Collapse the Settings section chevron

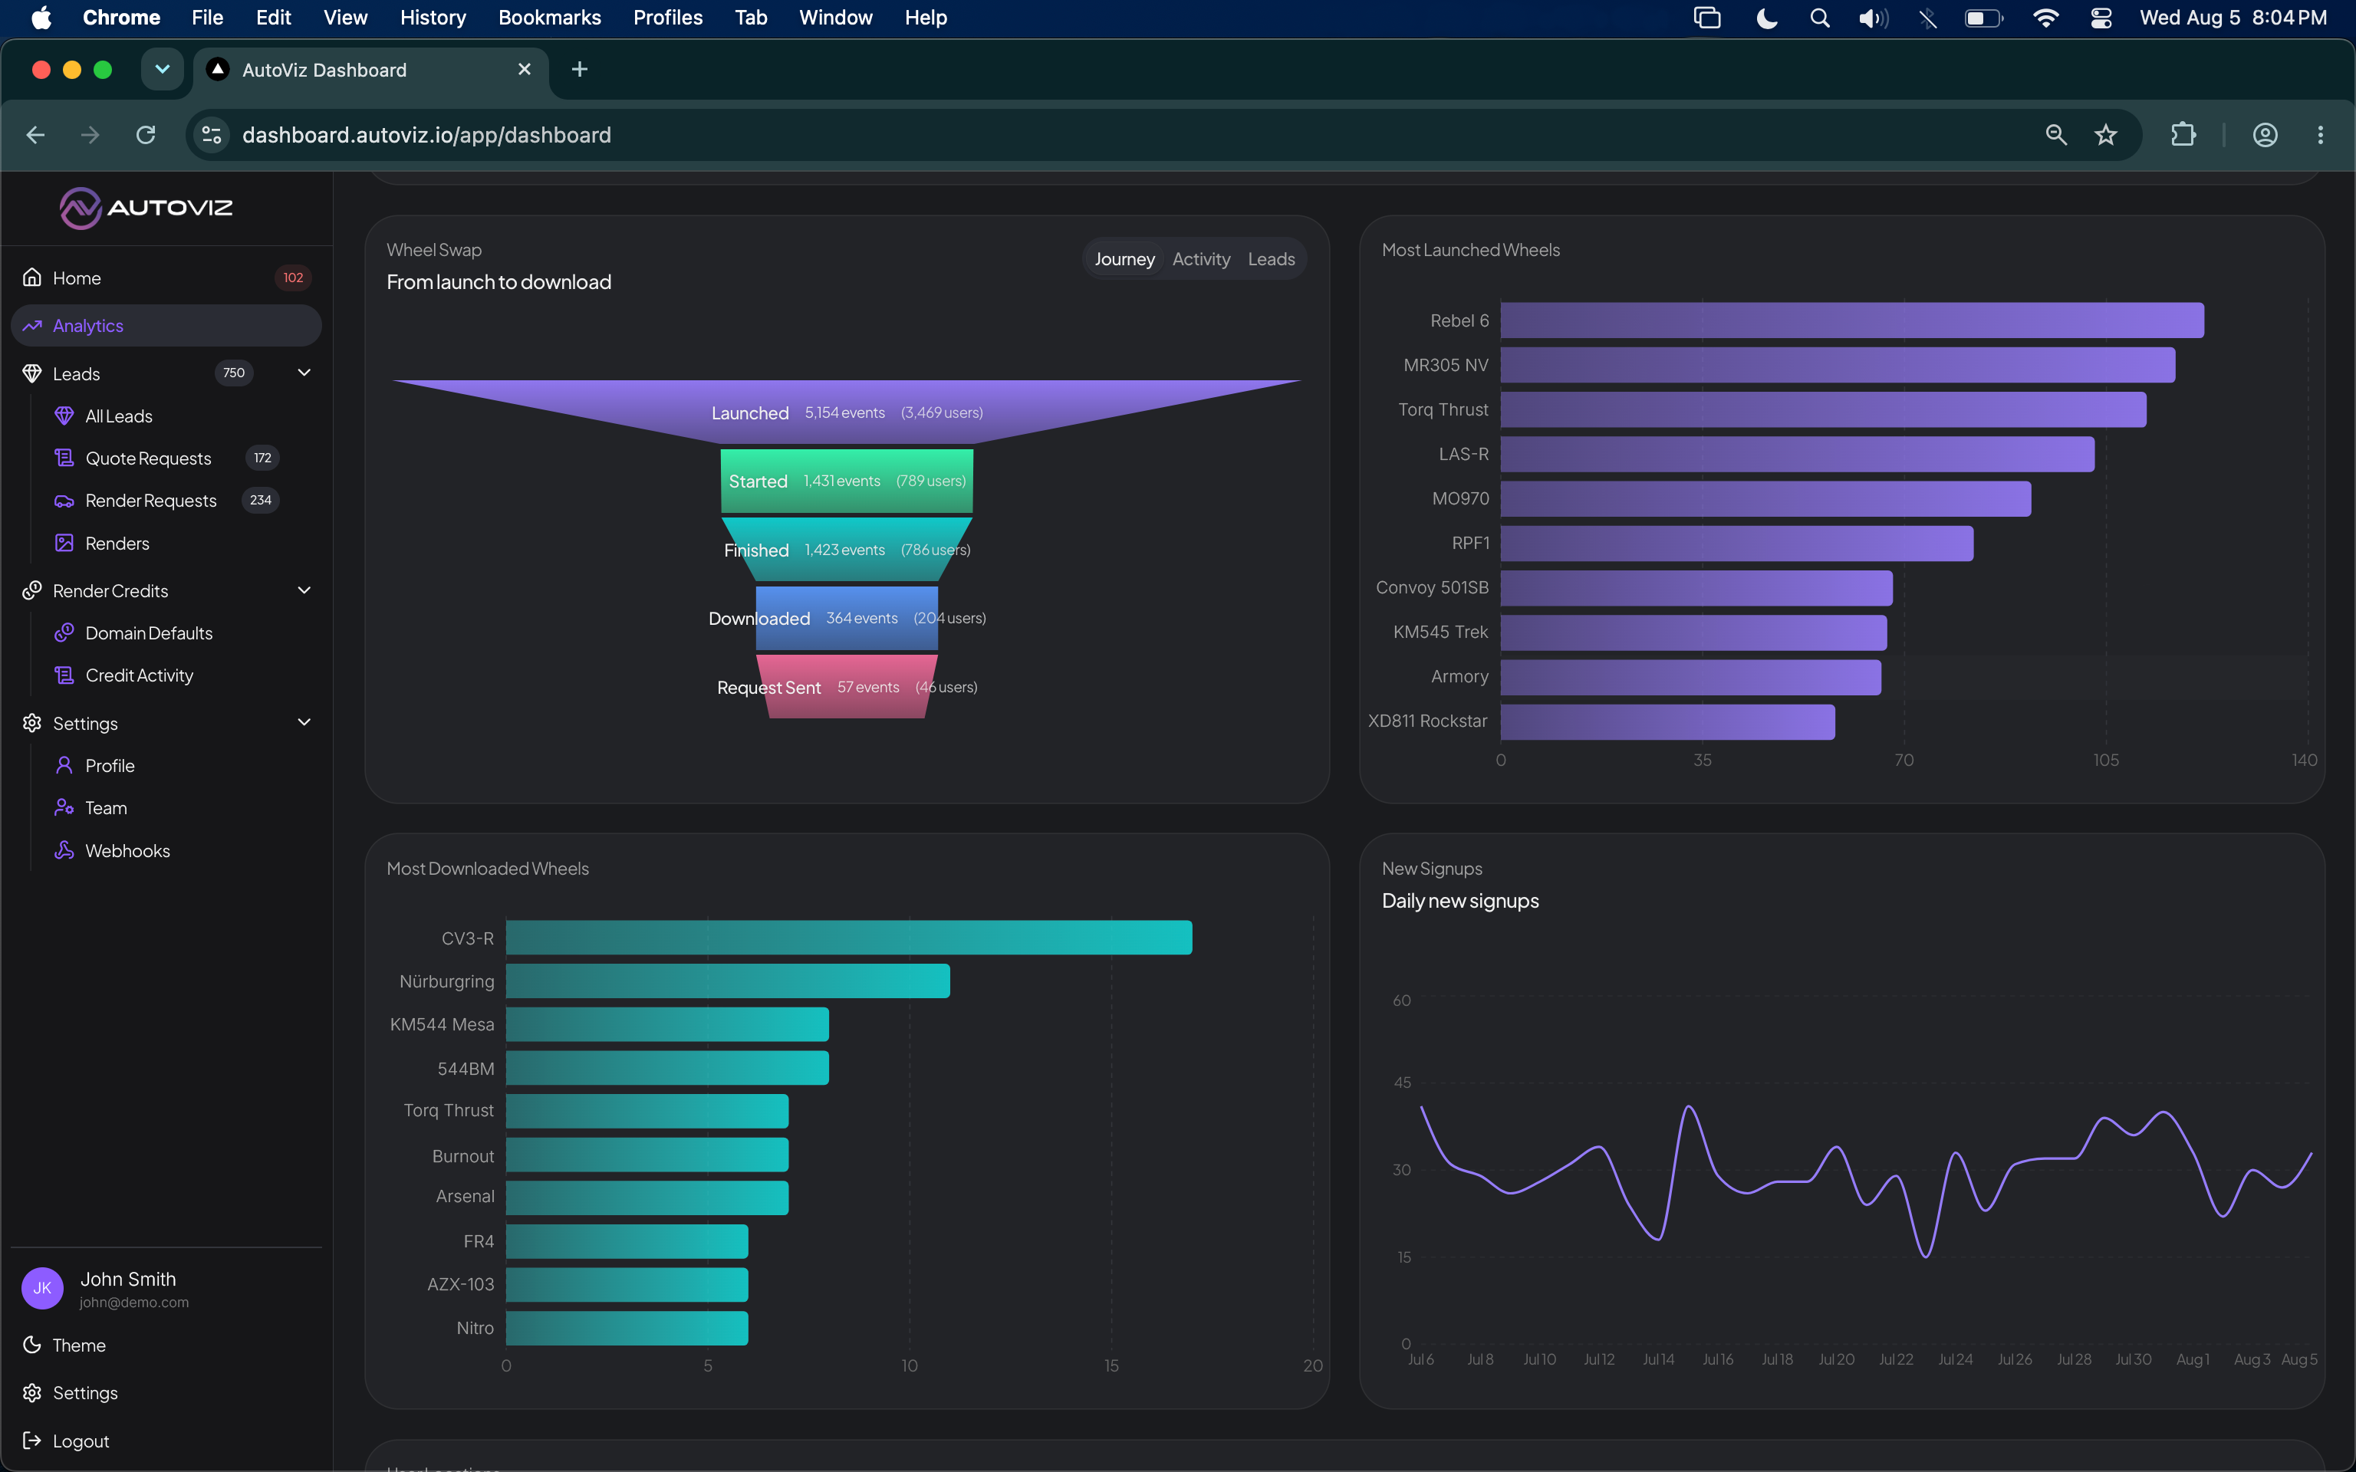coord(304,722)
